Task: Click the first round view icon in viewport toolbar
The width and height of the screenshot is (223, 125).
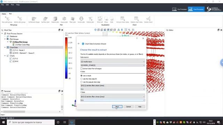Action: click(x=95, y=30)
